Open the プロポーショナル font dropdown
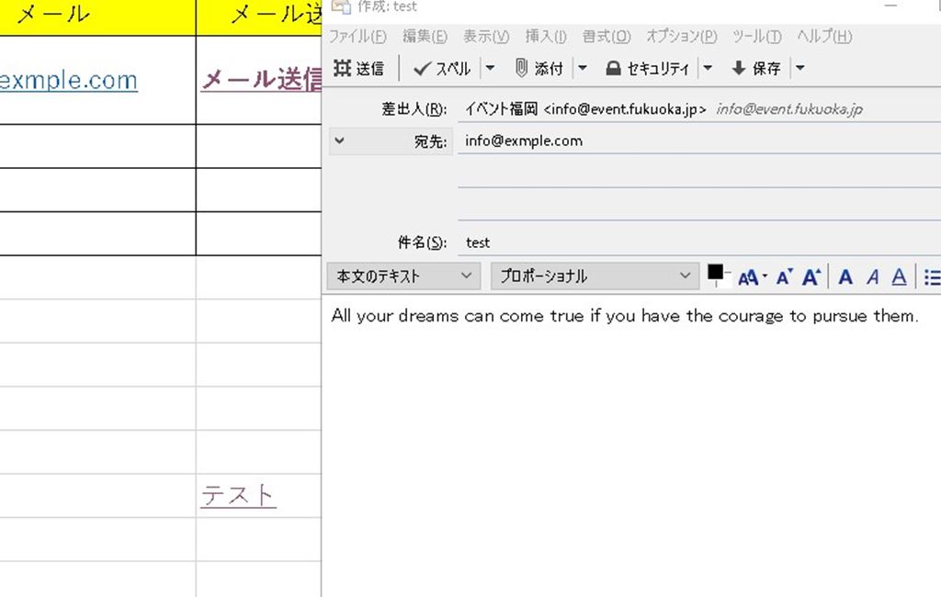The height and width of the screenshot is (597, 941). tap(595, 276)
